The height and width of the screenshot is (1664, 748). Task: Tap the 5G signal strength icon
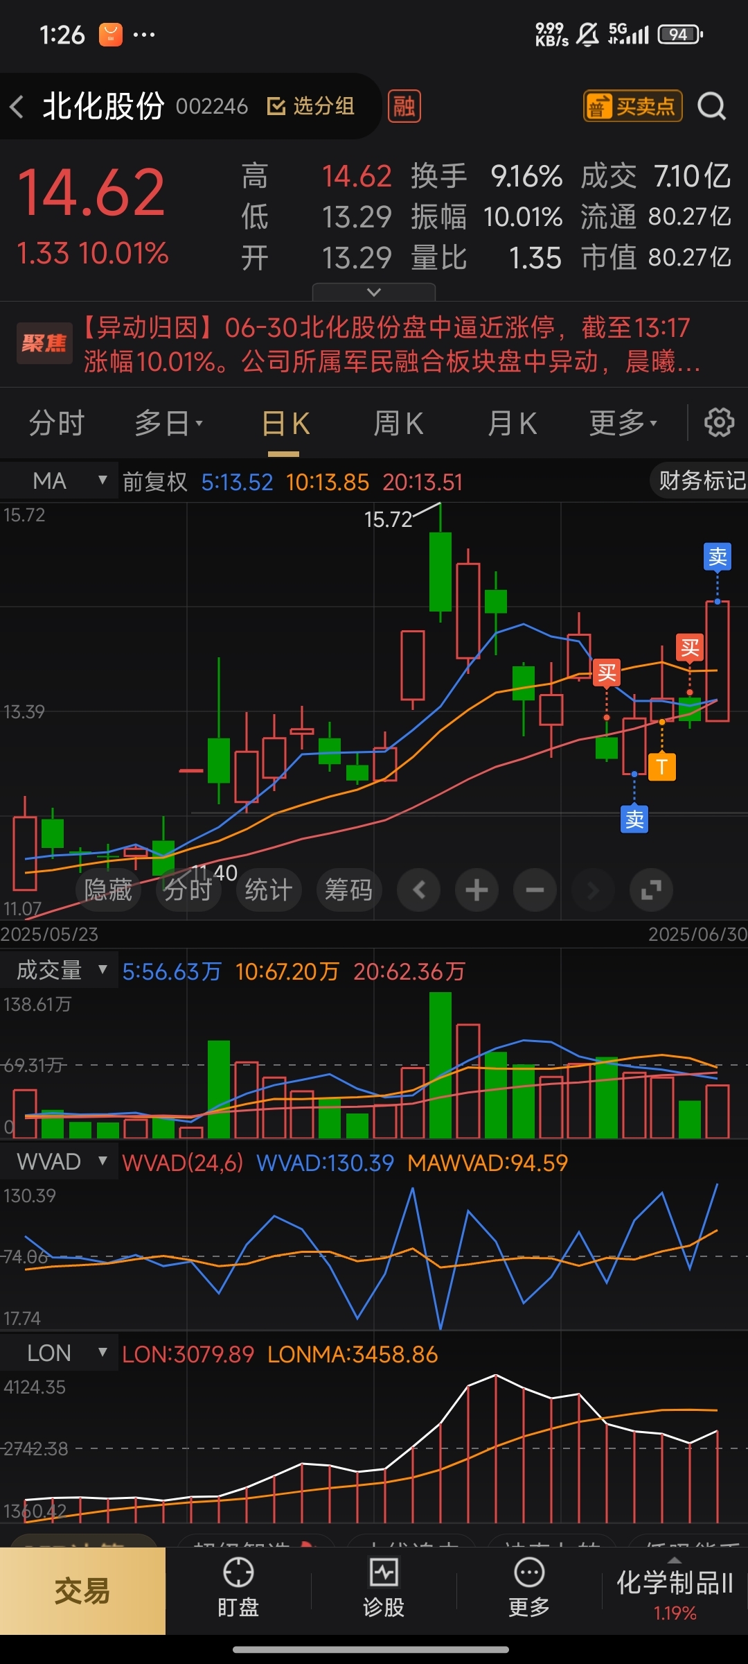click(628, 34)
